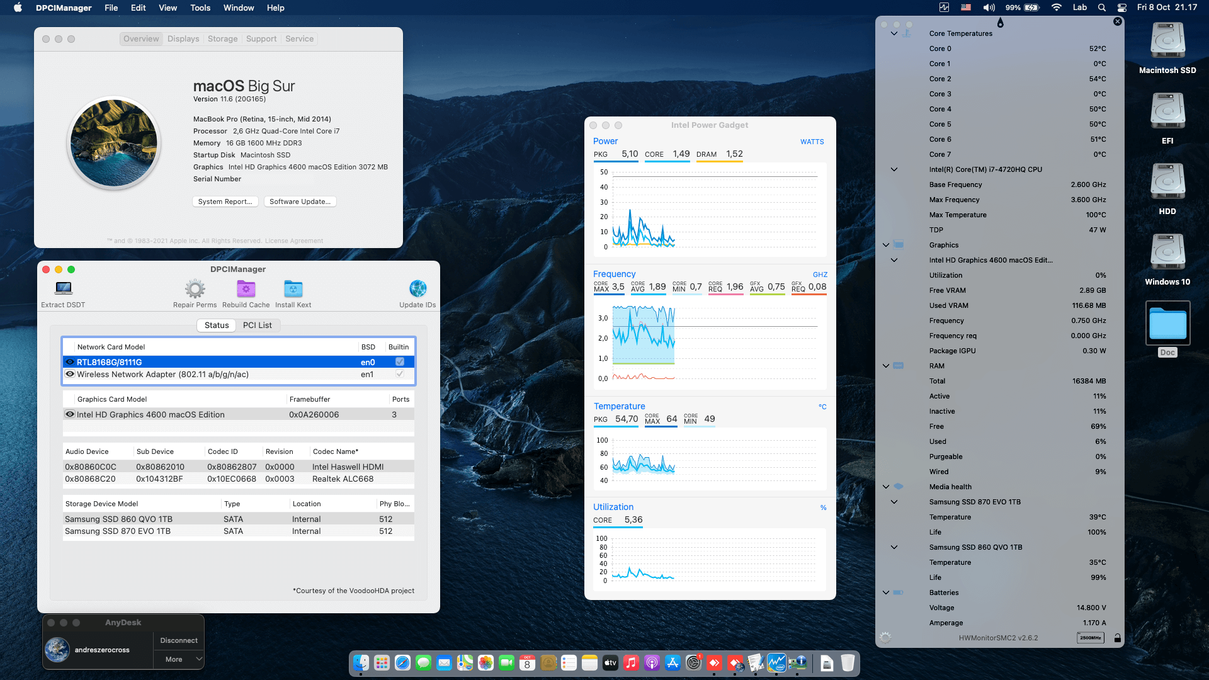Run Repair Perms gear icon
This screenshot has width=1209, height=680.
195,289
